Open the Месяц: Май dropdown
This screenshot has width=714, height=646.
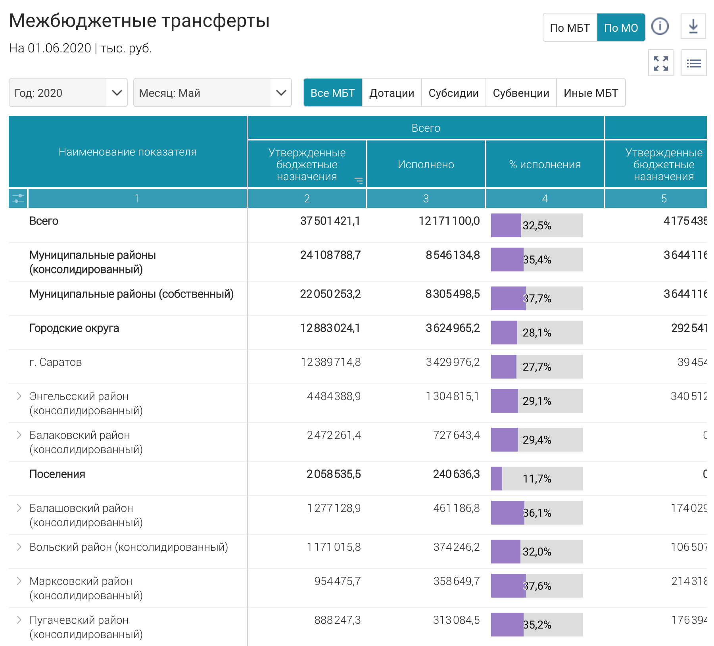[x=213, y=93]
